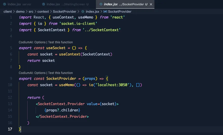Expand the SocketProvider folder breadcrumb

[x=65, y=11]
